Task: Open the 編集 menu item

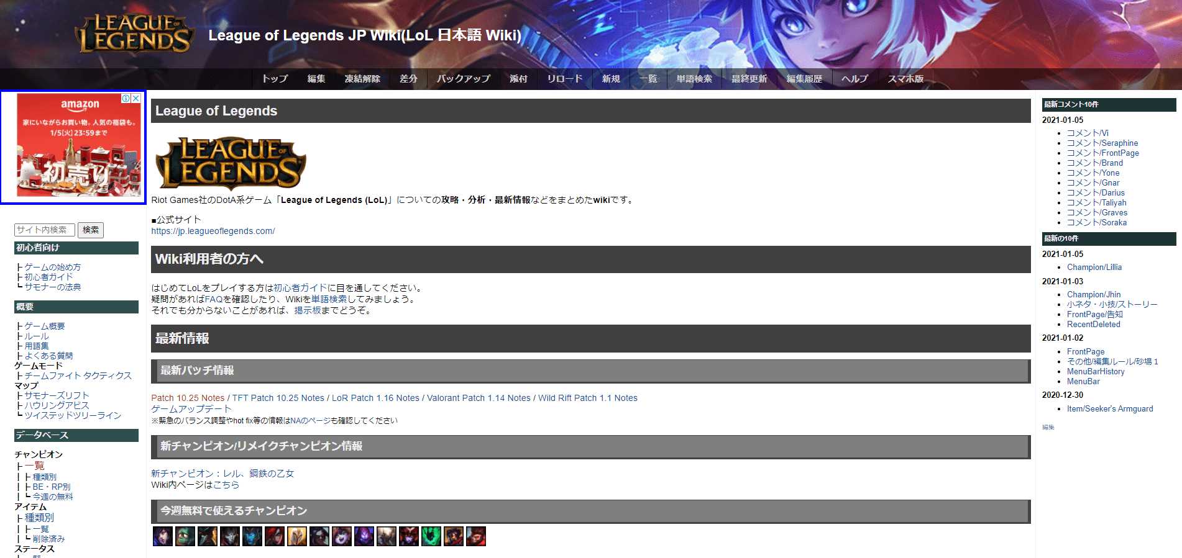Action: [316, 79]
